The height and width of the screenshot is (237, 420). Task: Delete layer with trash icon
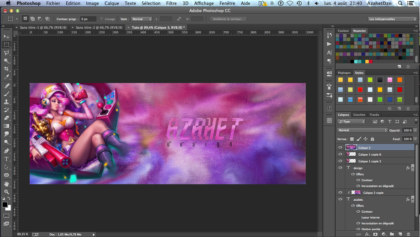[408, 234]
